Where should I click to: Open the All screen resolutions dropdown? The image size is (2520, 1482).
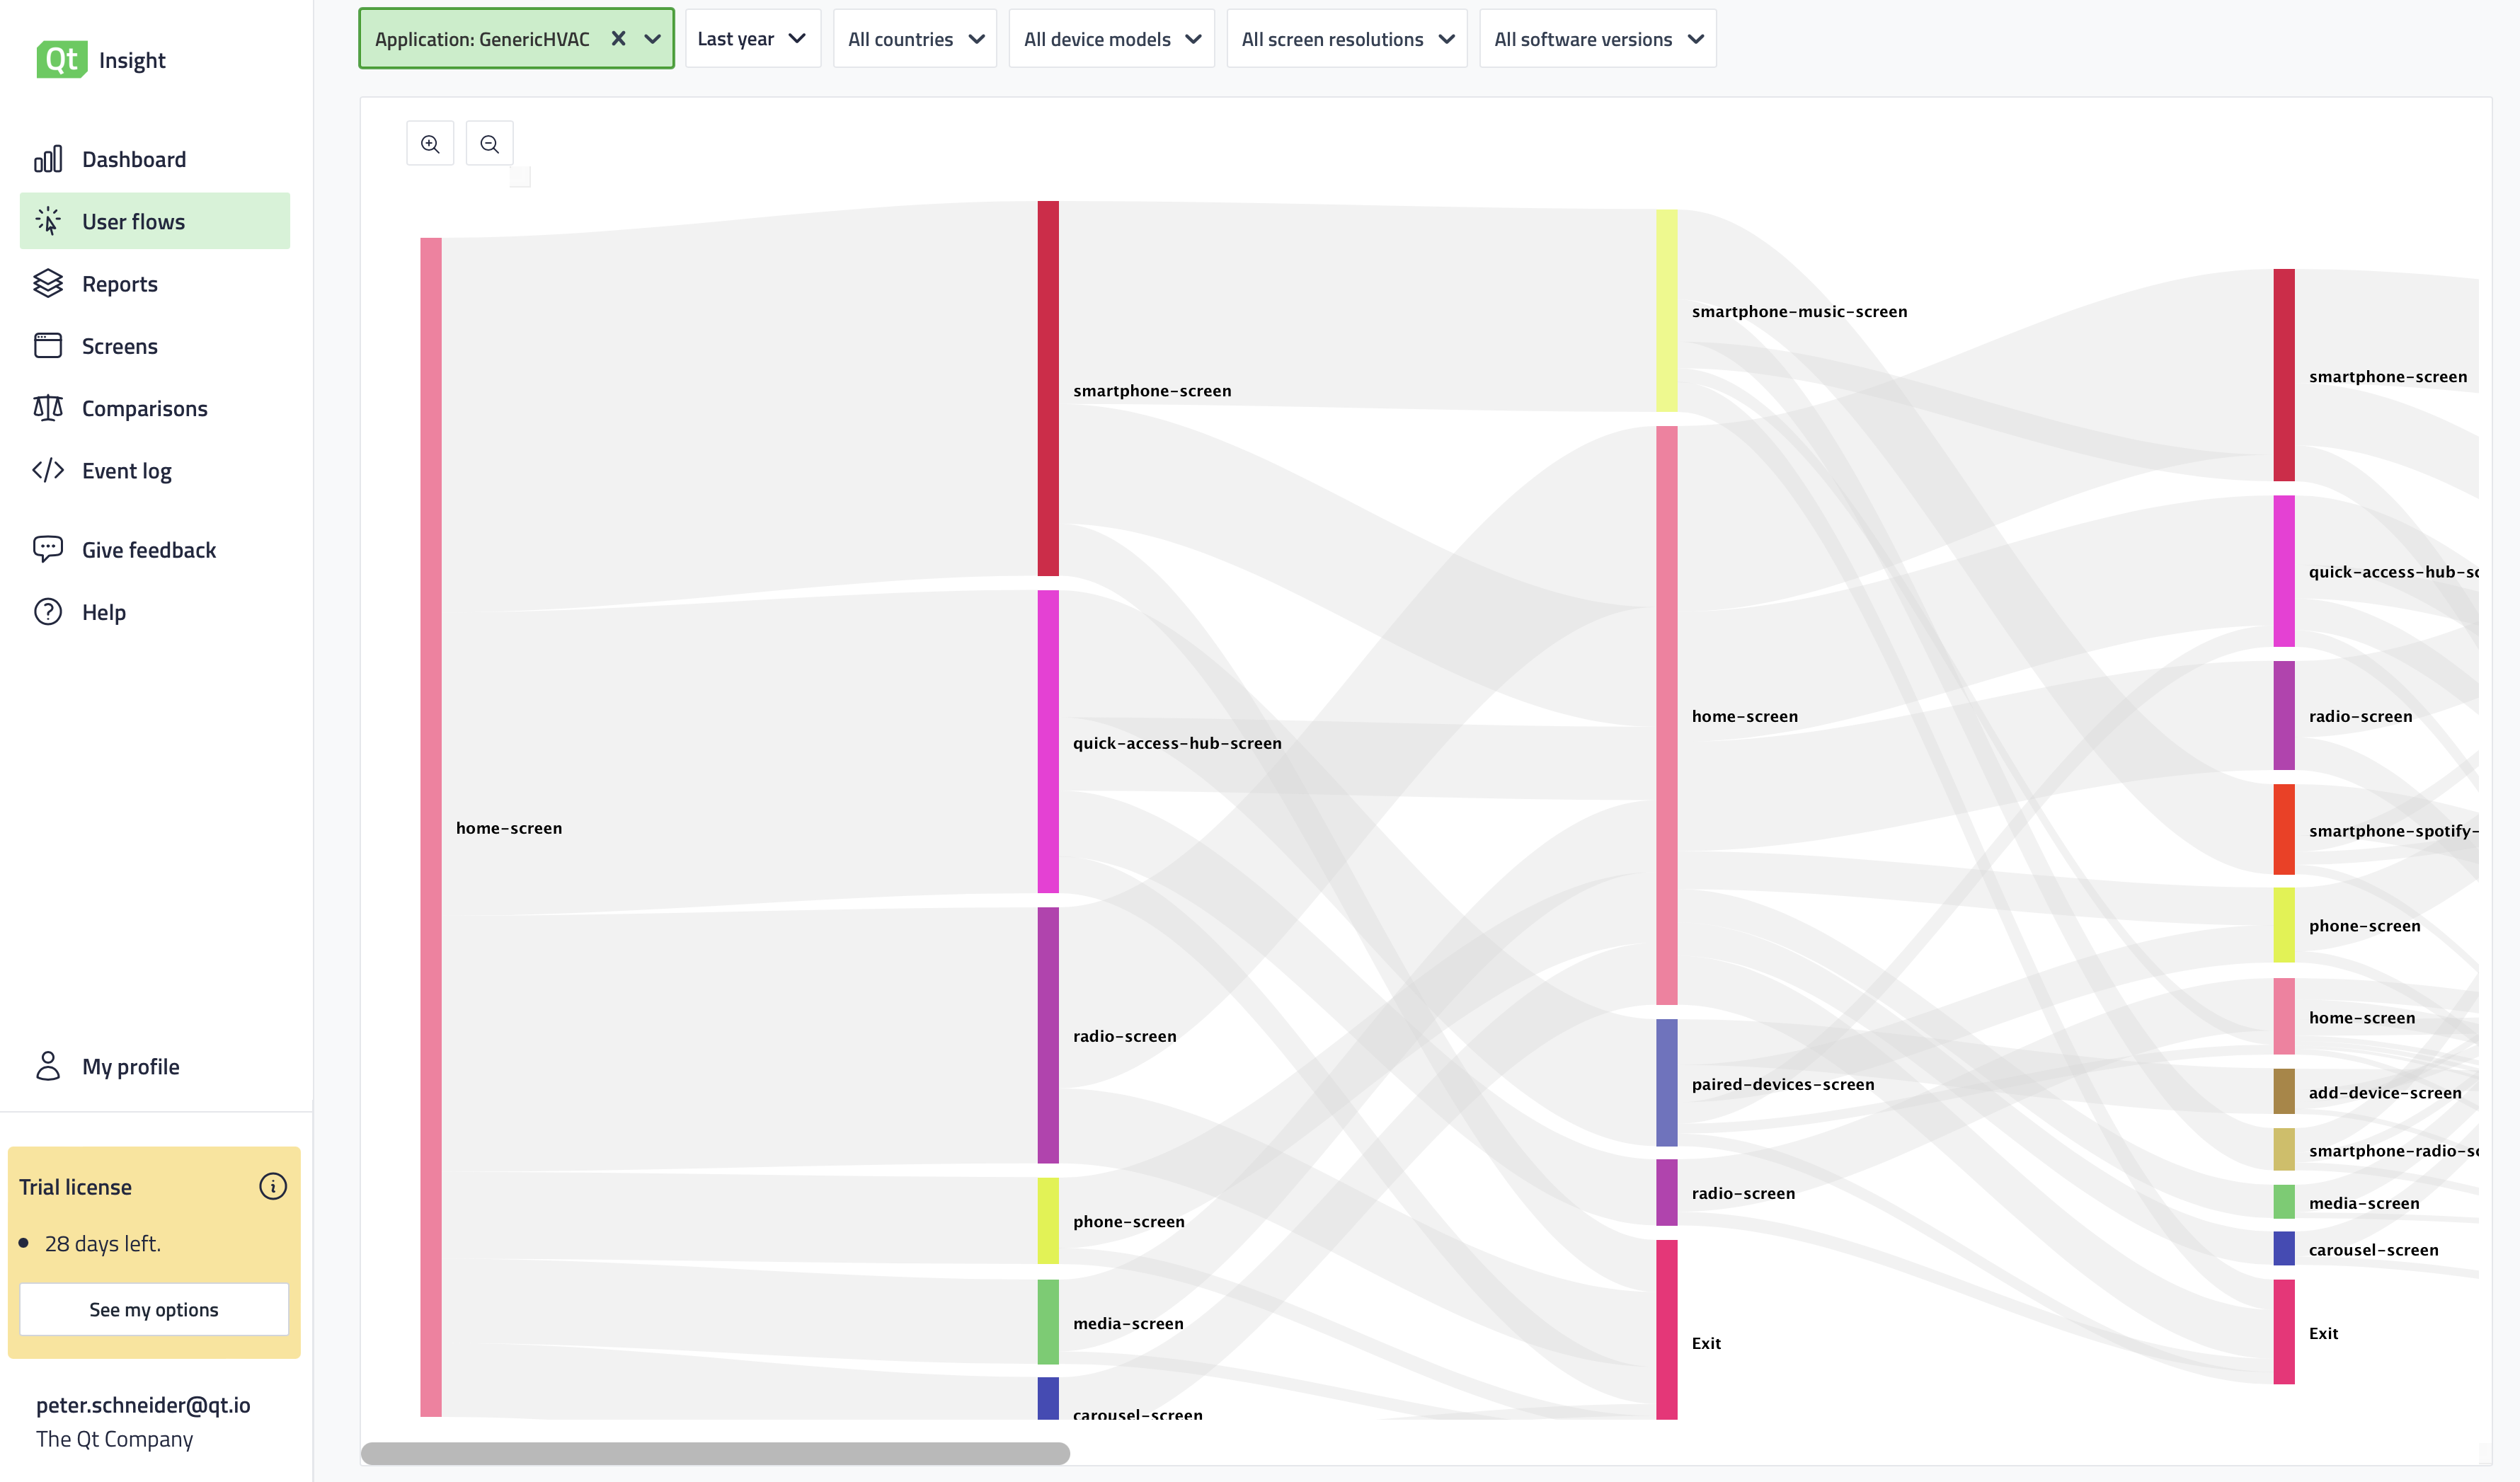point(1346,39)
